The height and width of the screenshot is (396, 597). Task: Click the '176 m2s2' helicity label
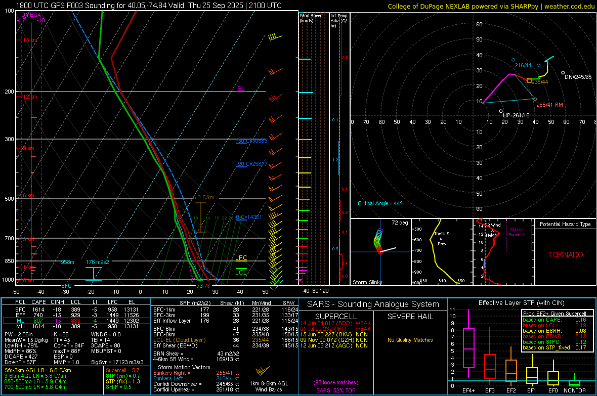point(98,262)
